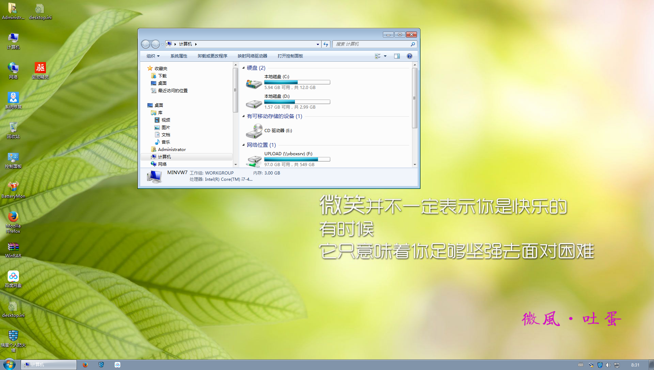Collapse the 网络位置 (1) group

[x=243, y=145]
